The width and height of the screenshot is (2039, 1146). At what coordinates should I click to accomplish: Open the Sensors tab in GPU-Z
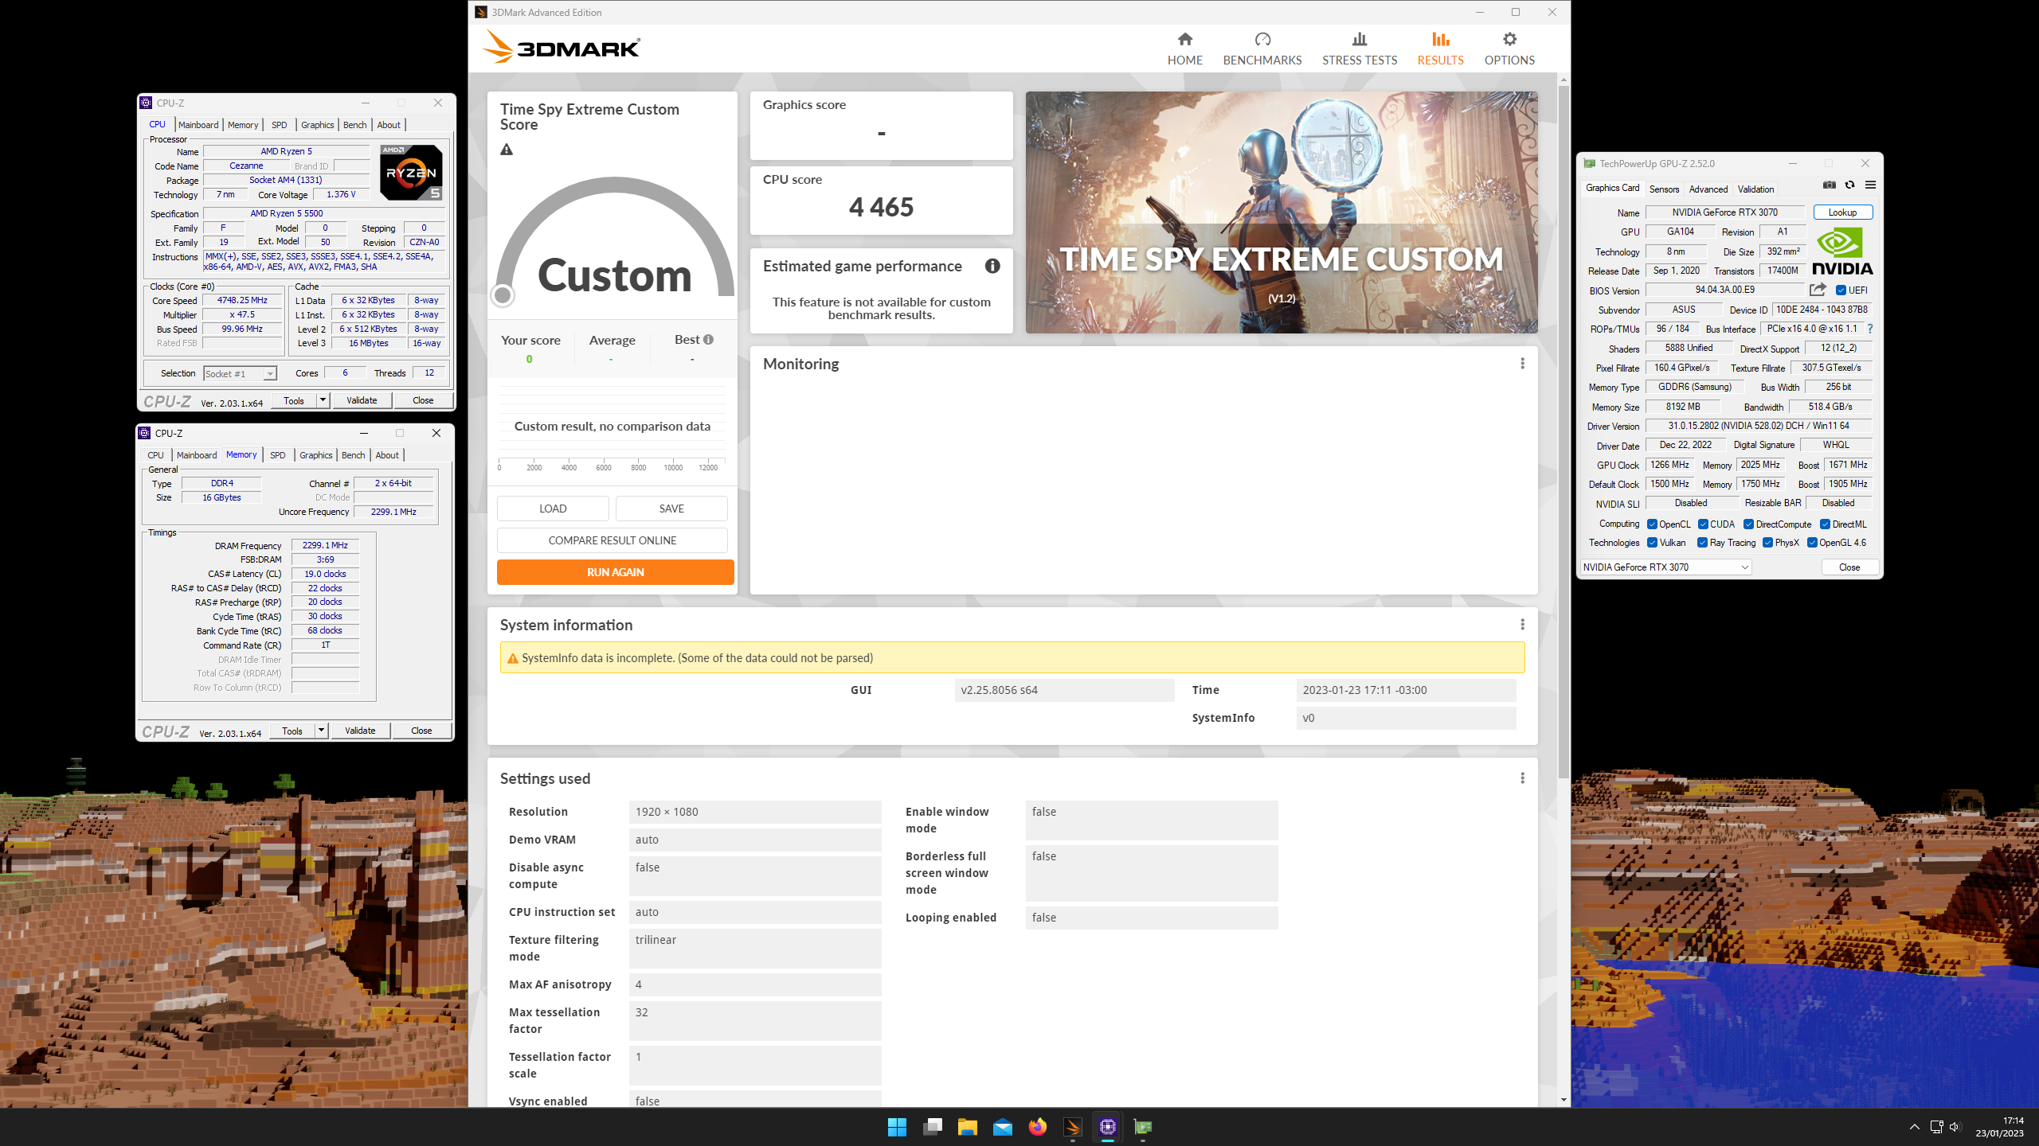point(1664,189)
